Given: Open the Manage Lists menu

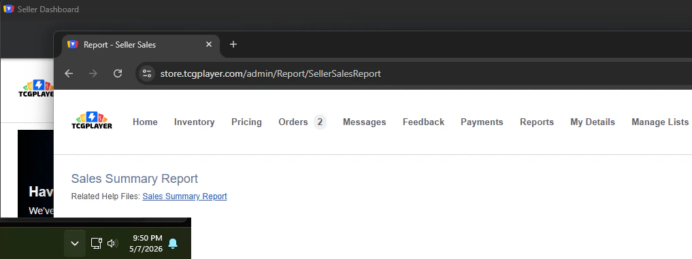Looking at the screenshot, I should click(660, 122).
